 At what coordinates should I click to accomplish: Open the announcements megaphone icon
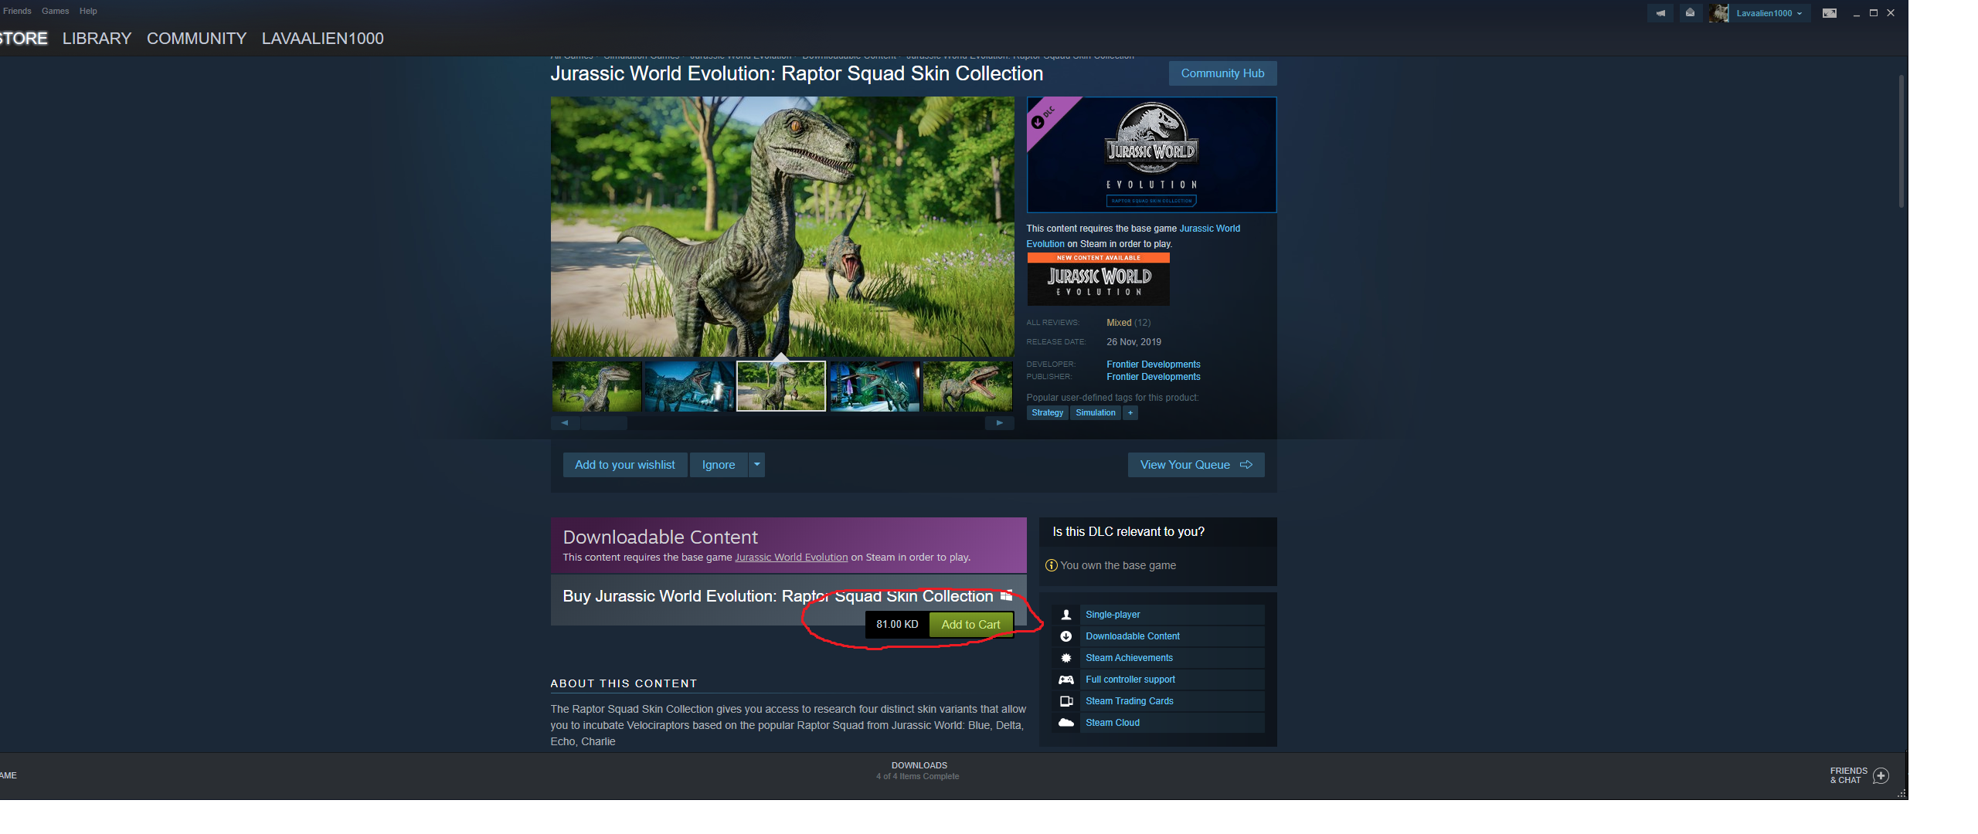point(1660,13)
